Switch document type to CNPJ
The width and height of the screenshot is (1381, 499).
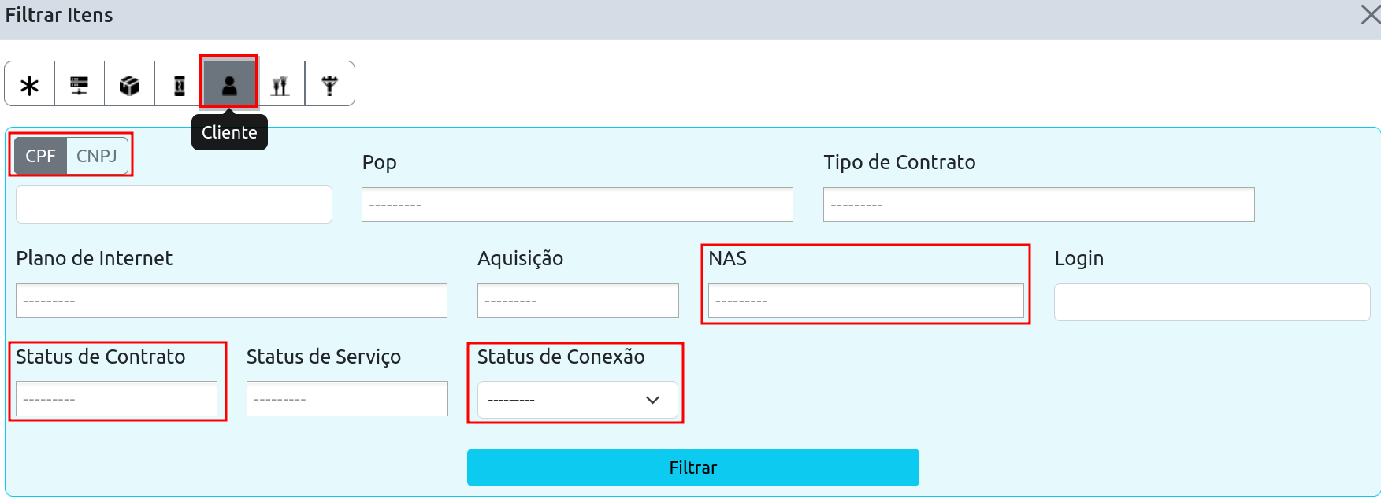[97, 156]
